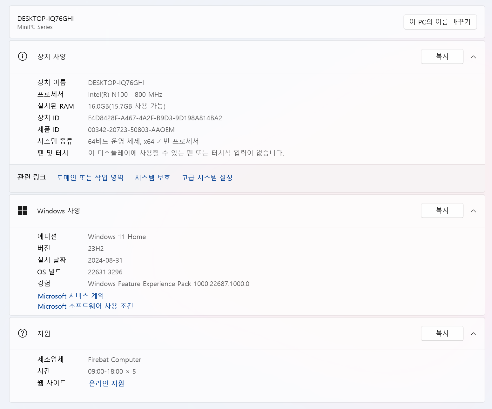Collapse the 장치 사양 section chevron
The width and height of the screenshot is (492, 409).
coord(473,57)
